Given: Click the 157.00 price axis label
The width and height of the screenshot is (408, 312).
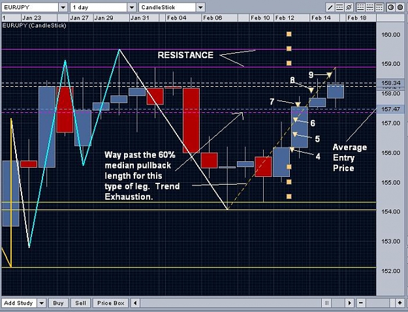Looking at the screenshot, I should (x=390, y=123).
